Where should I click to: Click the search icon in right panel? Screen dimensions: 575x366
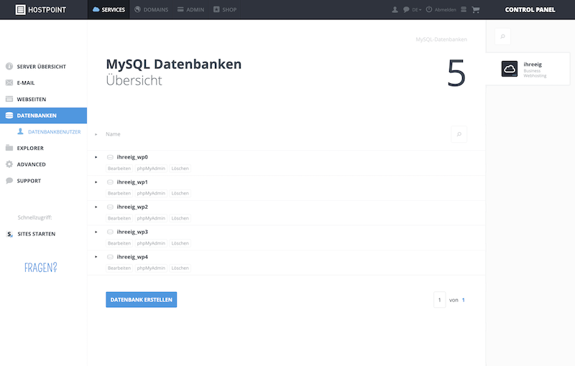tap(502, 36)
